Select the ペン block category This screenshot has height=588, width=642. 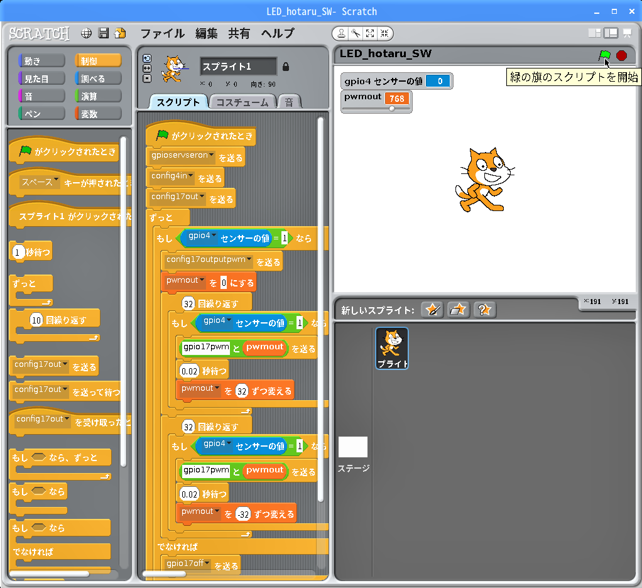click(41, 114)
